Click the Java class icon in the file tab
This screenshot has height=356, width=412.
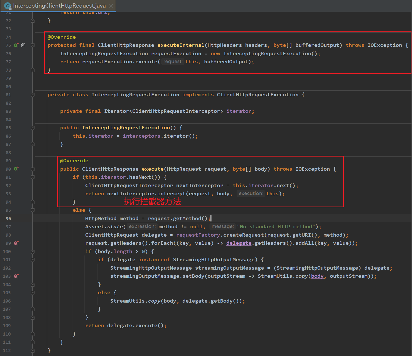coord(8,6)
